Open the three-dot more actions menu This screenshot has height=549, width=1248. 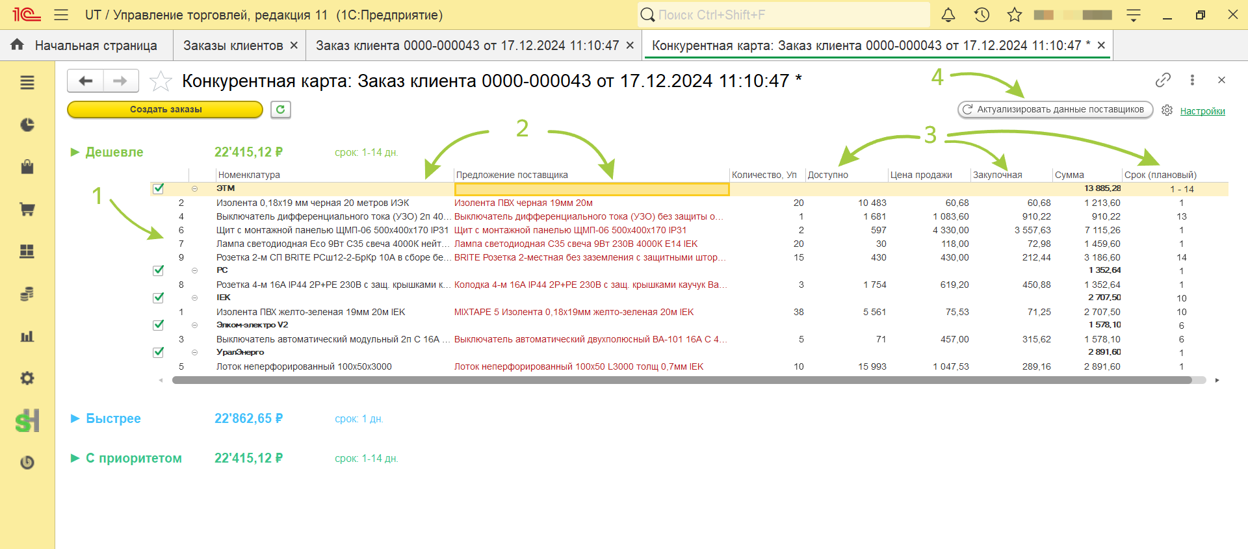pos(1192,80)
